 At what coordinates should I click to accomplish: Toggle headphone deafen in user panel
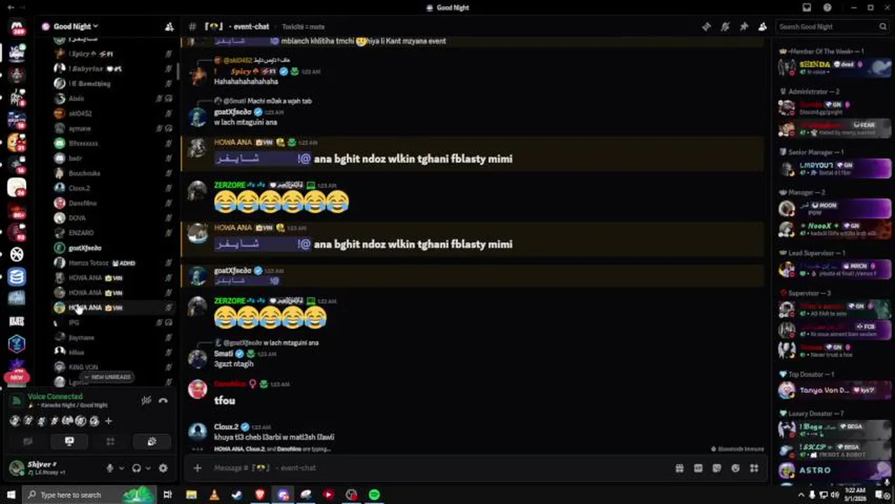[137, 468]
